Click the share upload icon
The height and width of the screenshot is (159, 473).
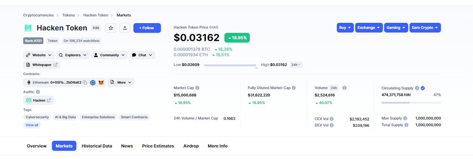(125, 28)
